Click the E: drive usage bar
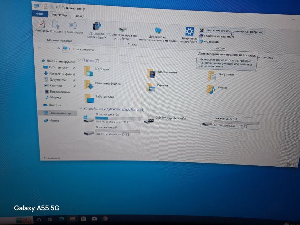The width and height of the screenshot is (300, 225). (236, 123)
